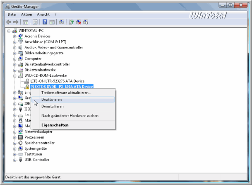The width and height of the screenshot is (252, 185).
Task: Open the Datei menu
Action: coord(12,15)
